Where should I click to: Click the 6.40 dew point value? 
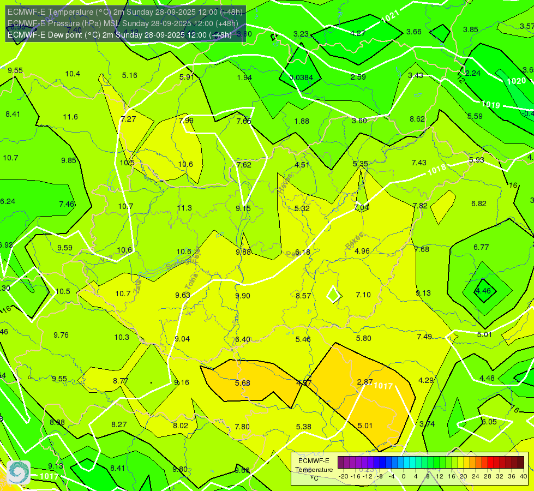tap(243, 339)
